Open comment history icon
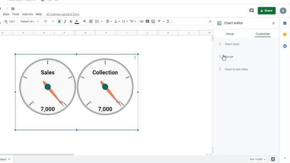Viewport: 290px width, 163px height. [x=251, y=10]
